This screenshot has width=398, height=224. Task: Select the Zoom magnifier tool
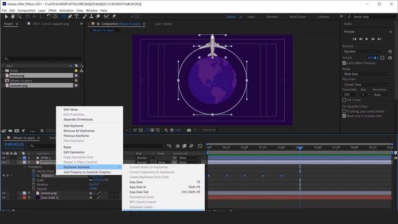[x=19, y=17]
